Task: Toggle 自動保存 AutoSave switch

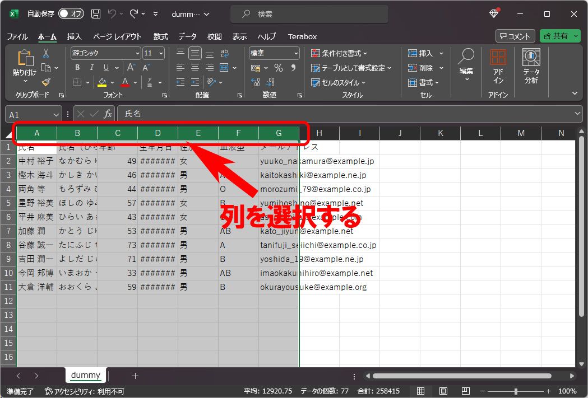Action: click(x=71, y=14)
